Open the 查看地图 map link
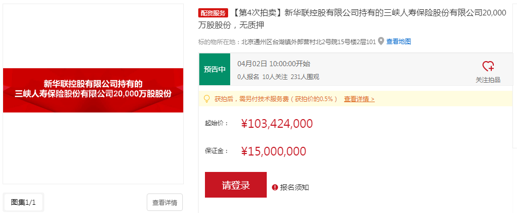 pyautogui.click(x=399, y=41)
